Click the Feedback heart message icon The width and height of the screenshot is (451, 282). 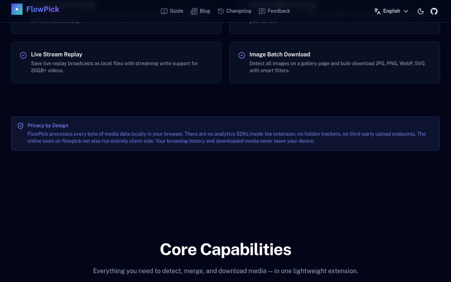262,11
